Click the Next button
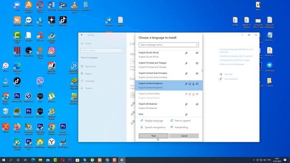 tap(154, 136)
